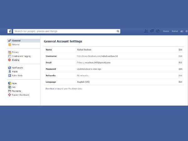Edit the Password row
Screen dimensions: 188x141
pos(180,69)
